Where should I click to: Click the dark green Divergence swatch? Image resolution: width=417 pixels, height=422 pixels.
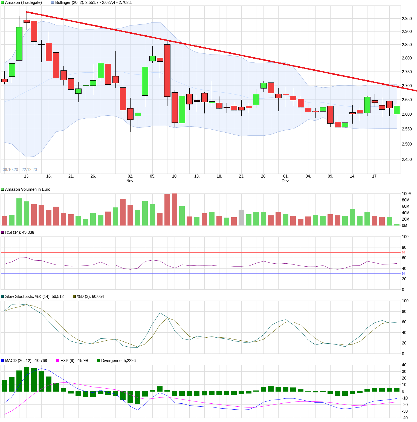[x=98, y=361]
